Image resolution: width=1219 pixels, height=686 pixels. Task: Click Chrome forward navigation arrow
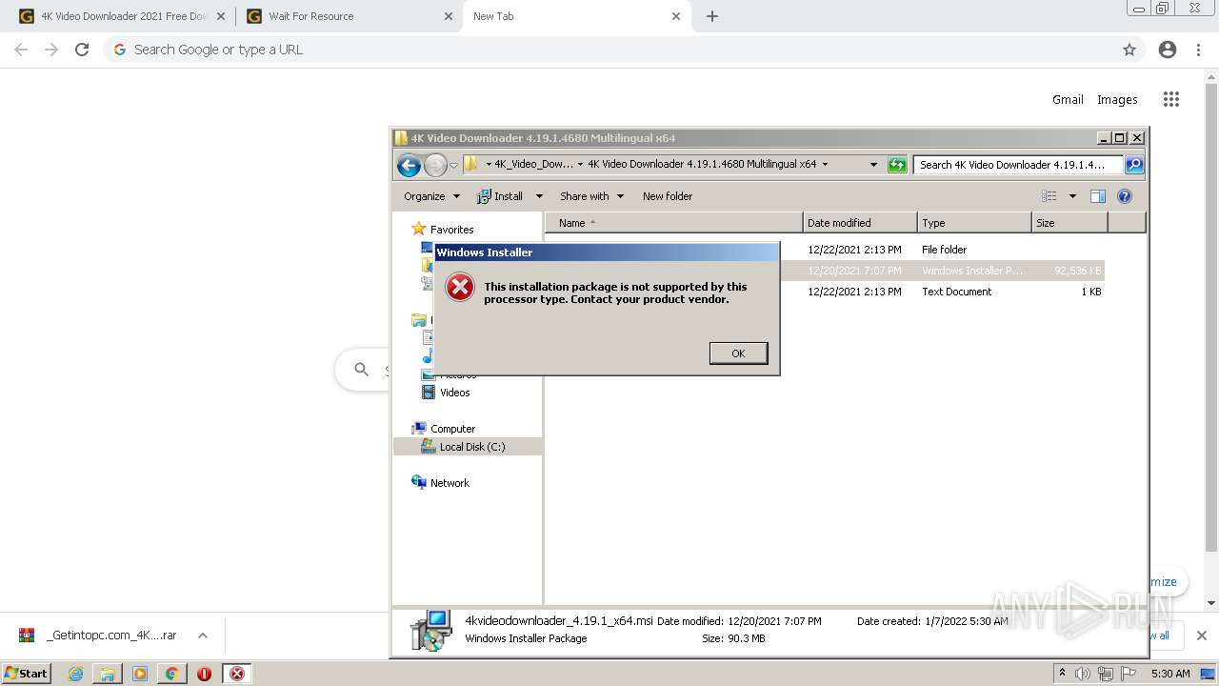[51, 50]
